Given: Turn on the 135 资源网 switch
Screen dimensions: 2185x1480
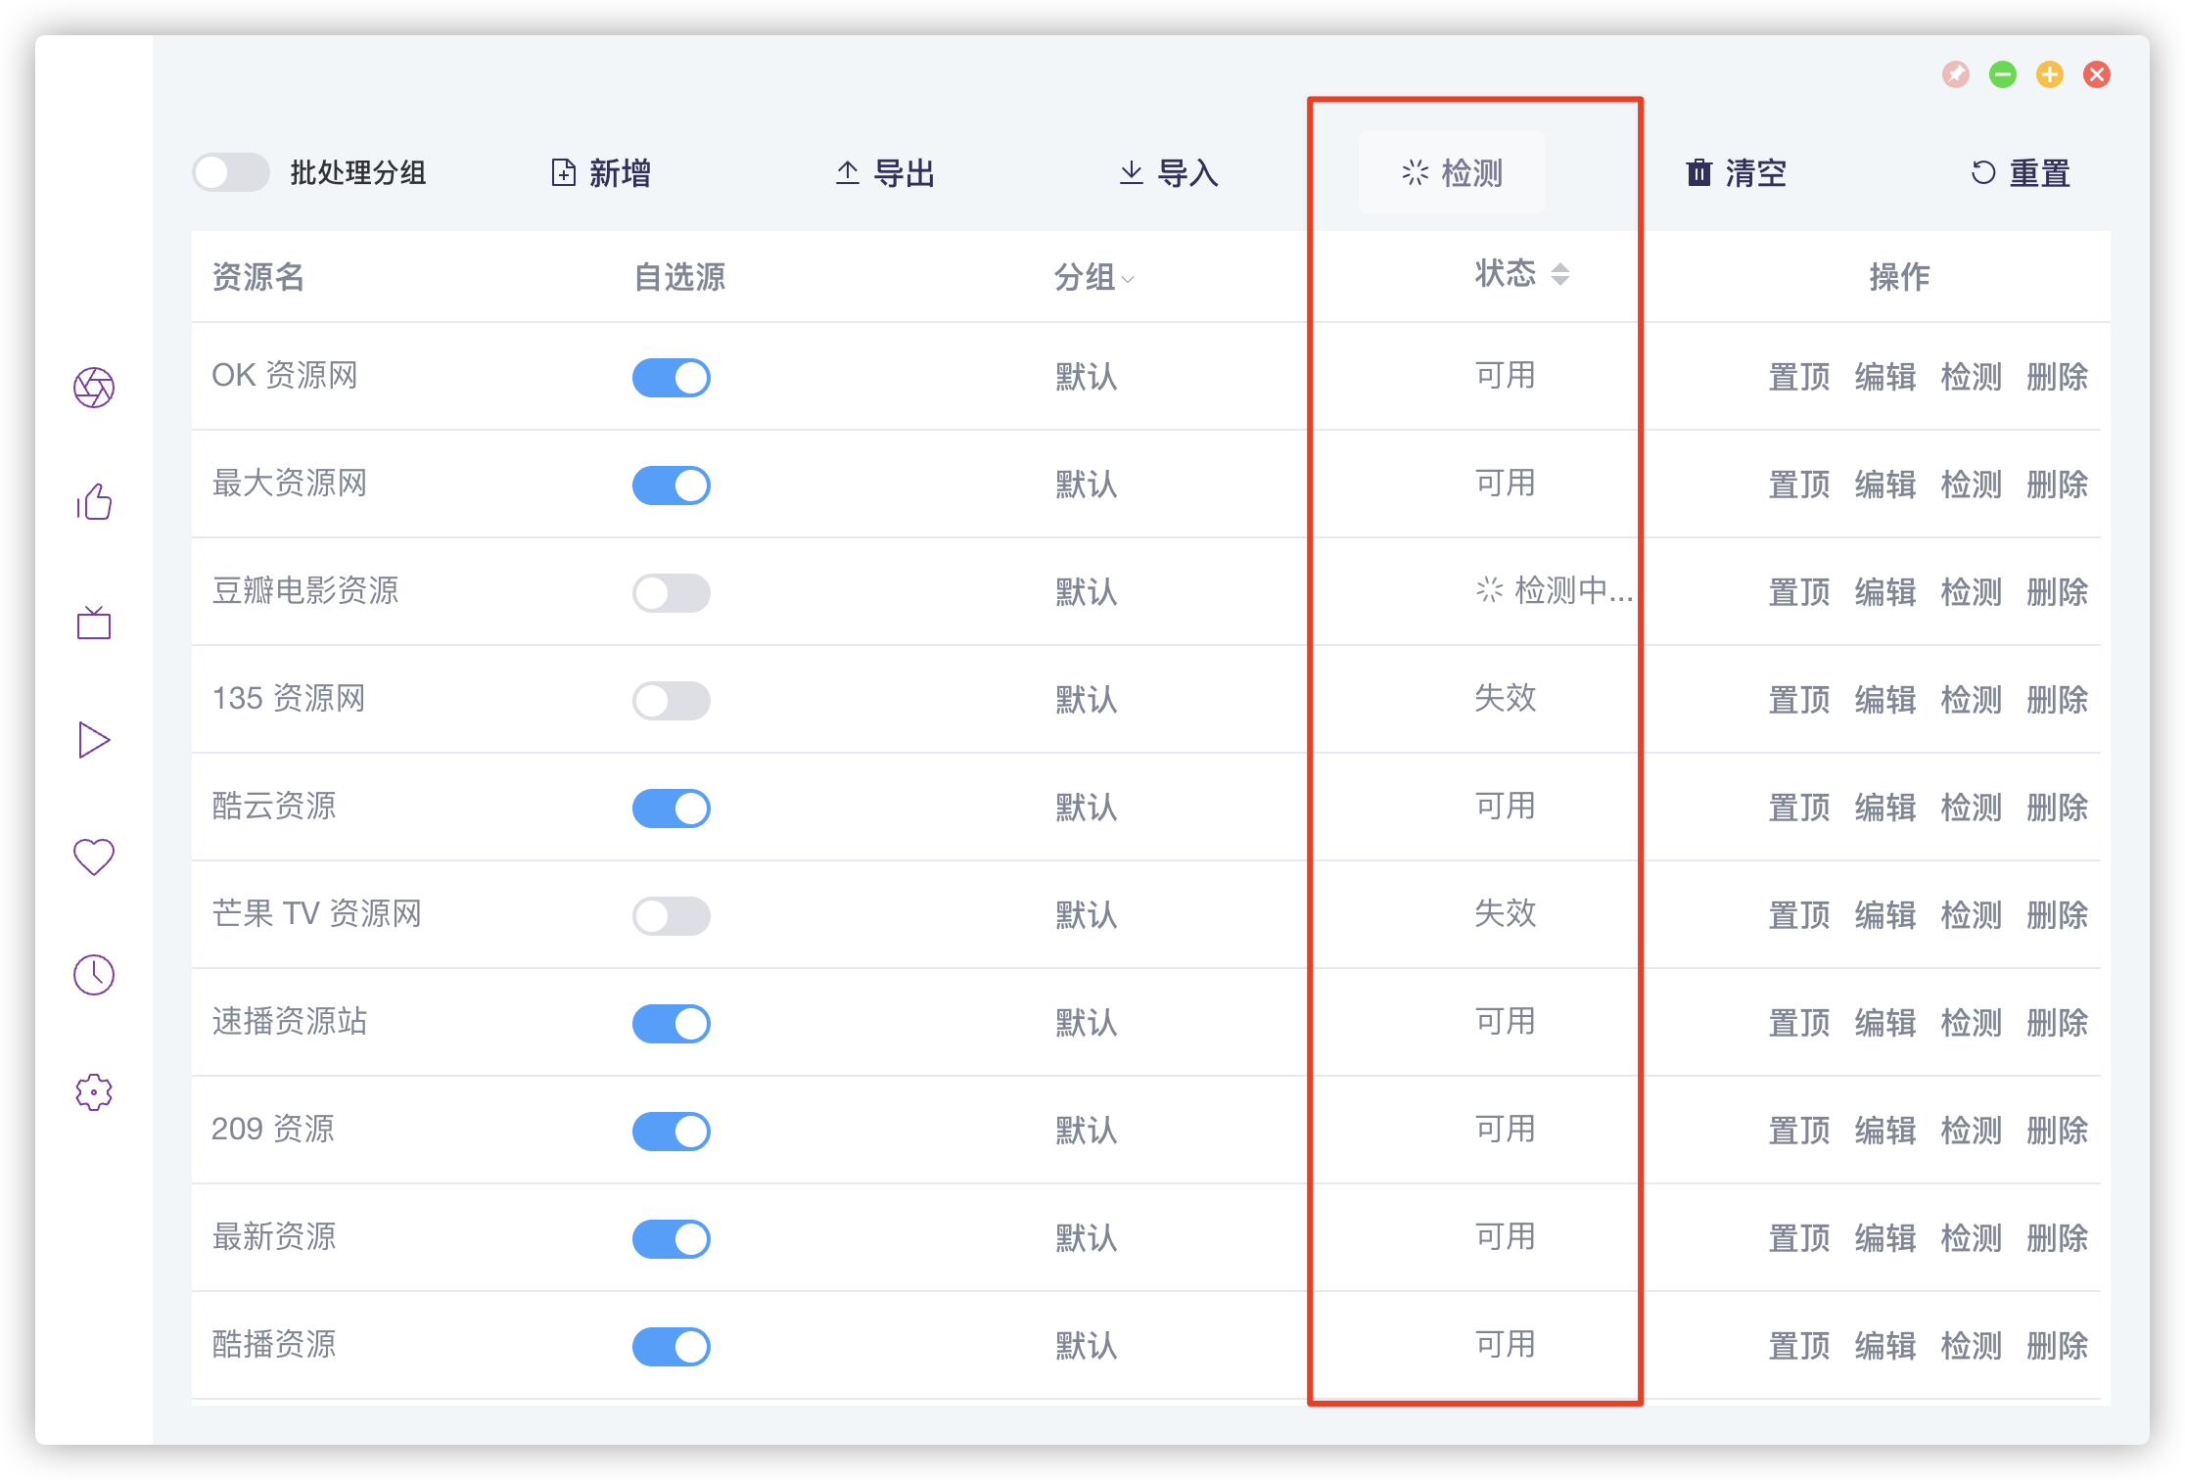Looking at the screenshot, I should [672, 701].
